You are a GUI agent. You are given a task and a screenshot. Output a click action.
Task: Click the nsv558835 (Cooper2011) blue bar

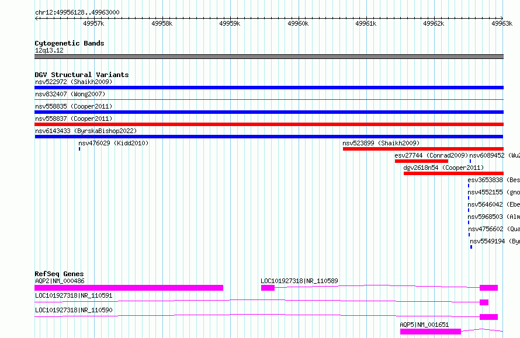[269, 112]
